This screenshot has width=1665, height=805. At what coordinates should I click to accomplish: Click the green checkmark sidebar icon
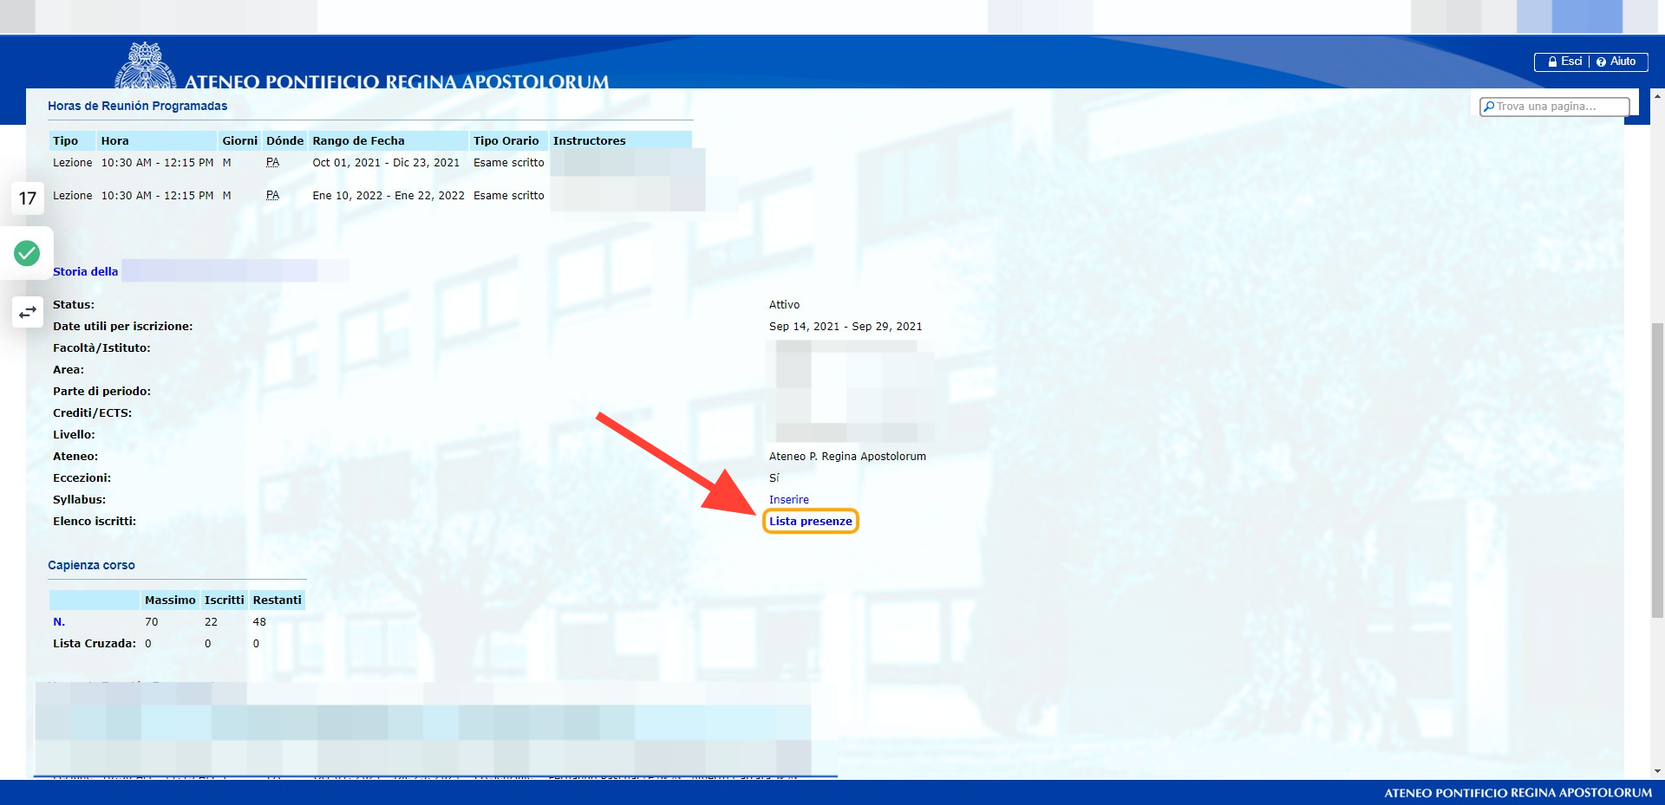27,253
